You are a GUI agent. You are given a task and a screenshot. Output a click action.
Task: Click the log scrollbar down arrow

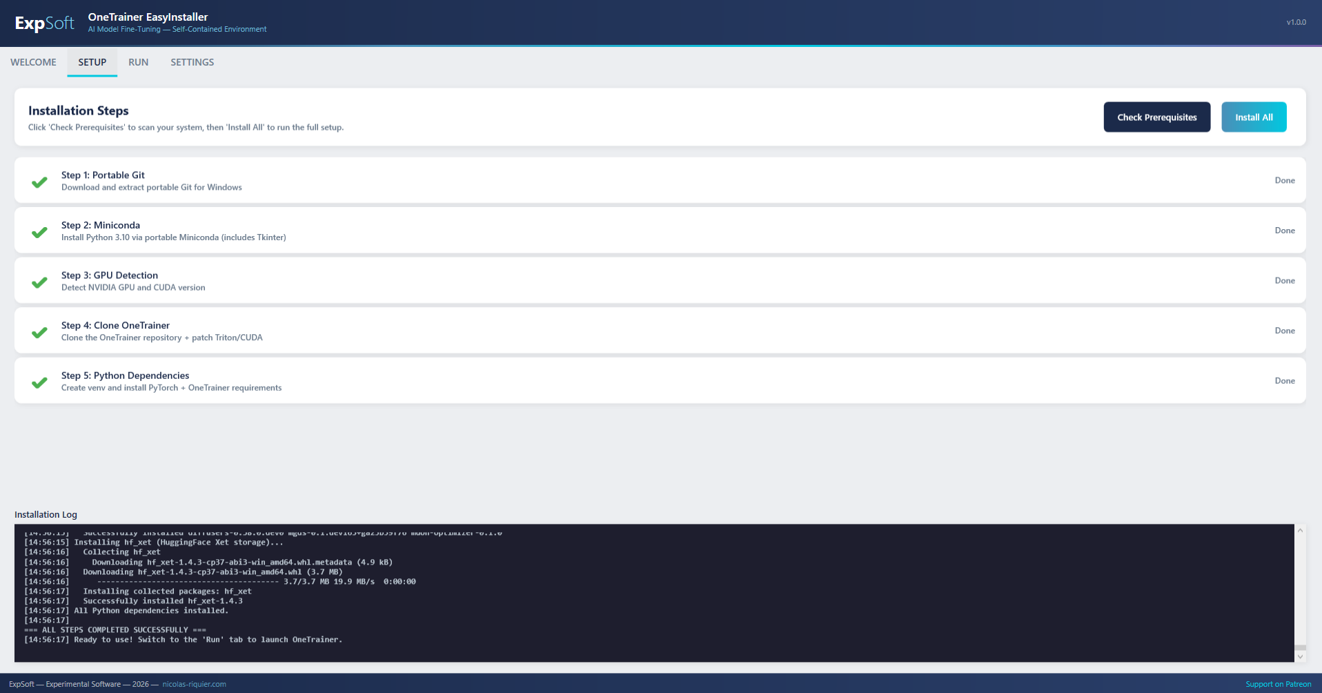click(1300, 656)
